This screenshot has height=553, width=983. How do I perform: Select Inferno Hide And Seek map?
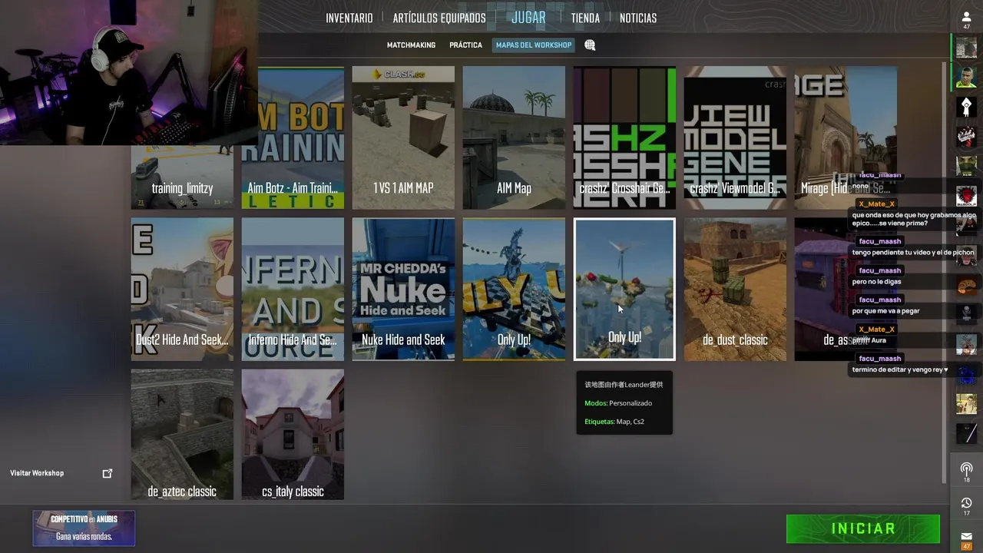click(x=293, y=290)
